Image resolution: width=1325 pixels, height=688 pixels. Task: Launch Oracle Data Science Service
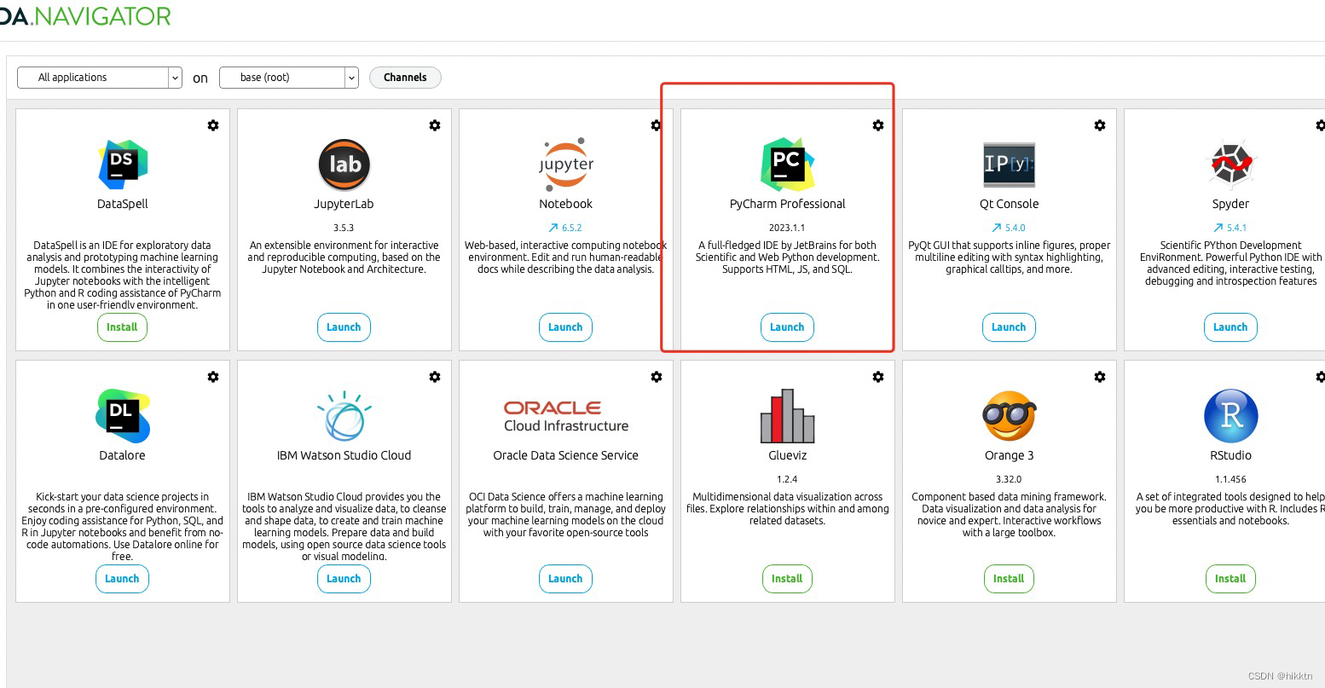tap(565, 579)
